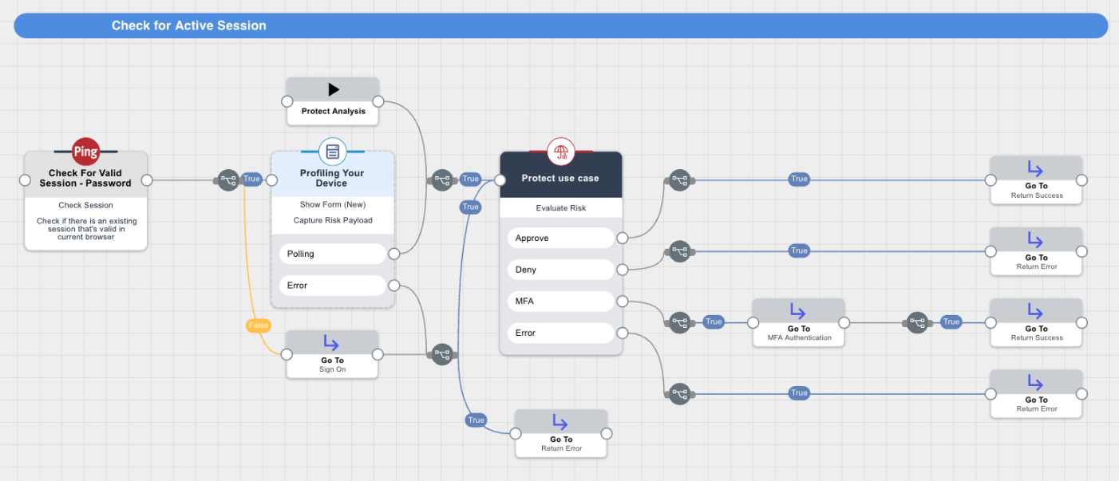Image resolution: width=1119 pixels, height=481 pixels.
Task: Click input connector of Protect use case
Action: (500, 180)
